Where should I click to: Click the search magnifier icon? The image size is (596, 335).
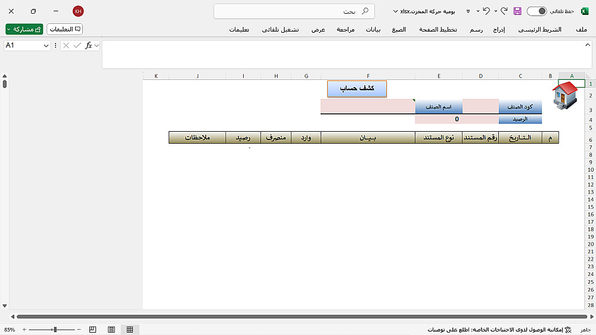365,11
